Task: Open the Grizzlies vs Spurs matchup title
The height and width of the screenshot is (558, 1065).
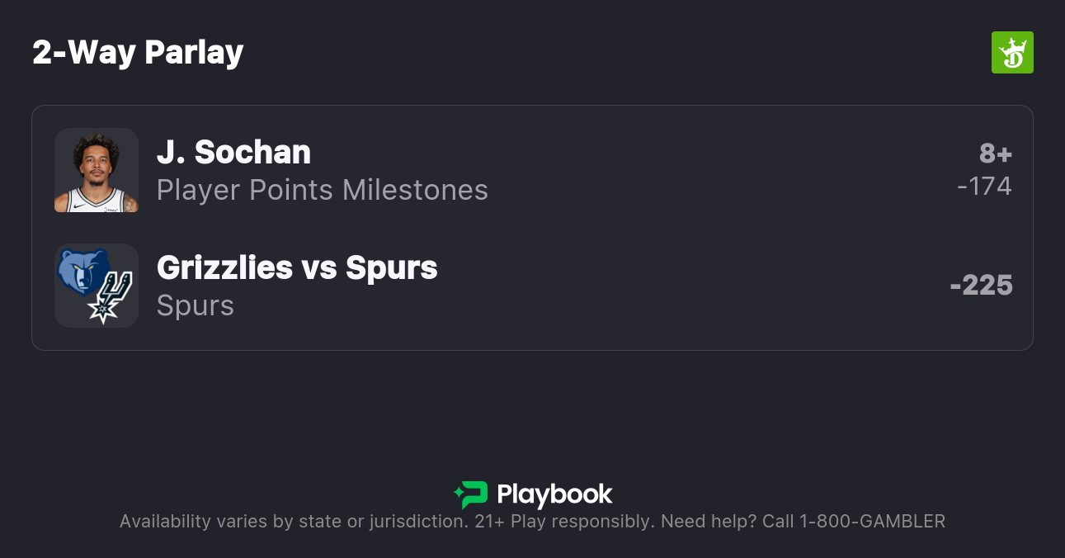Action: pos(297,268)
